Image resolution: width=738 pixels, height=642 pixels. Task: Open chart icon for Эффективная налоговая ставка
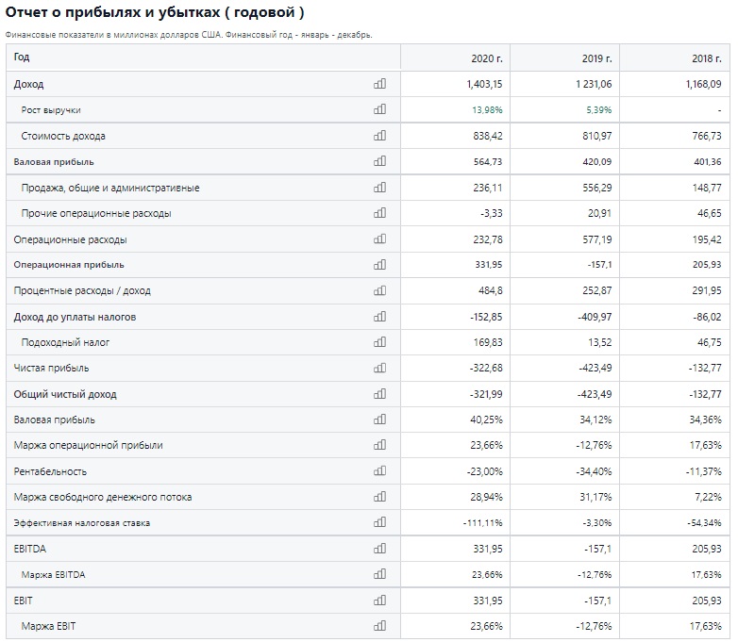click(379, 522)
